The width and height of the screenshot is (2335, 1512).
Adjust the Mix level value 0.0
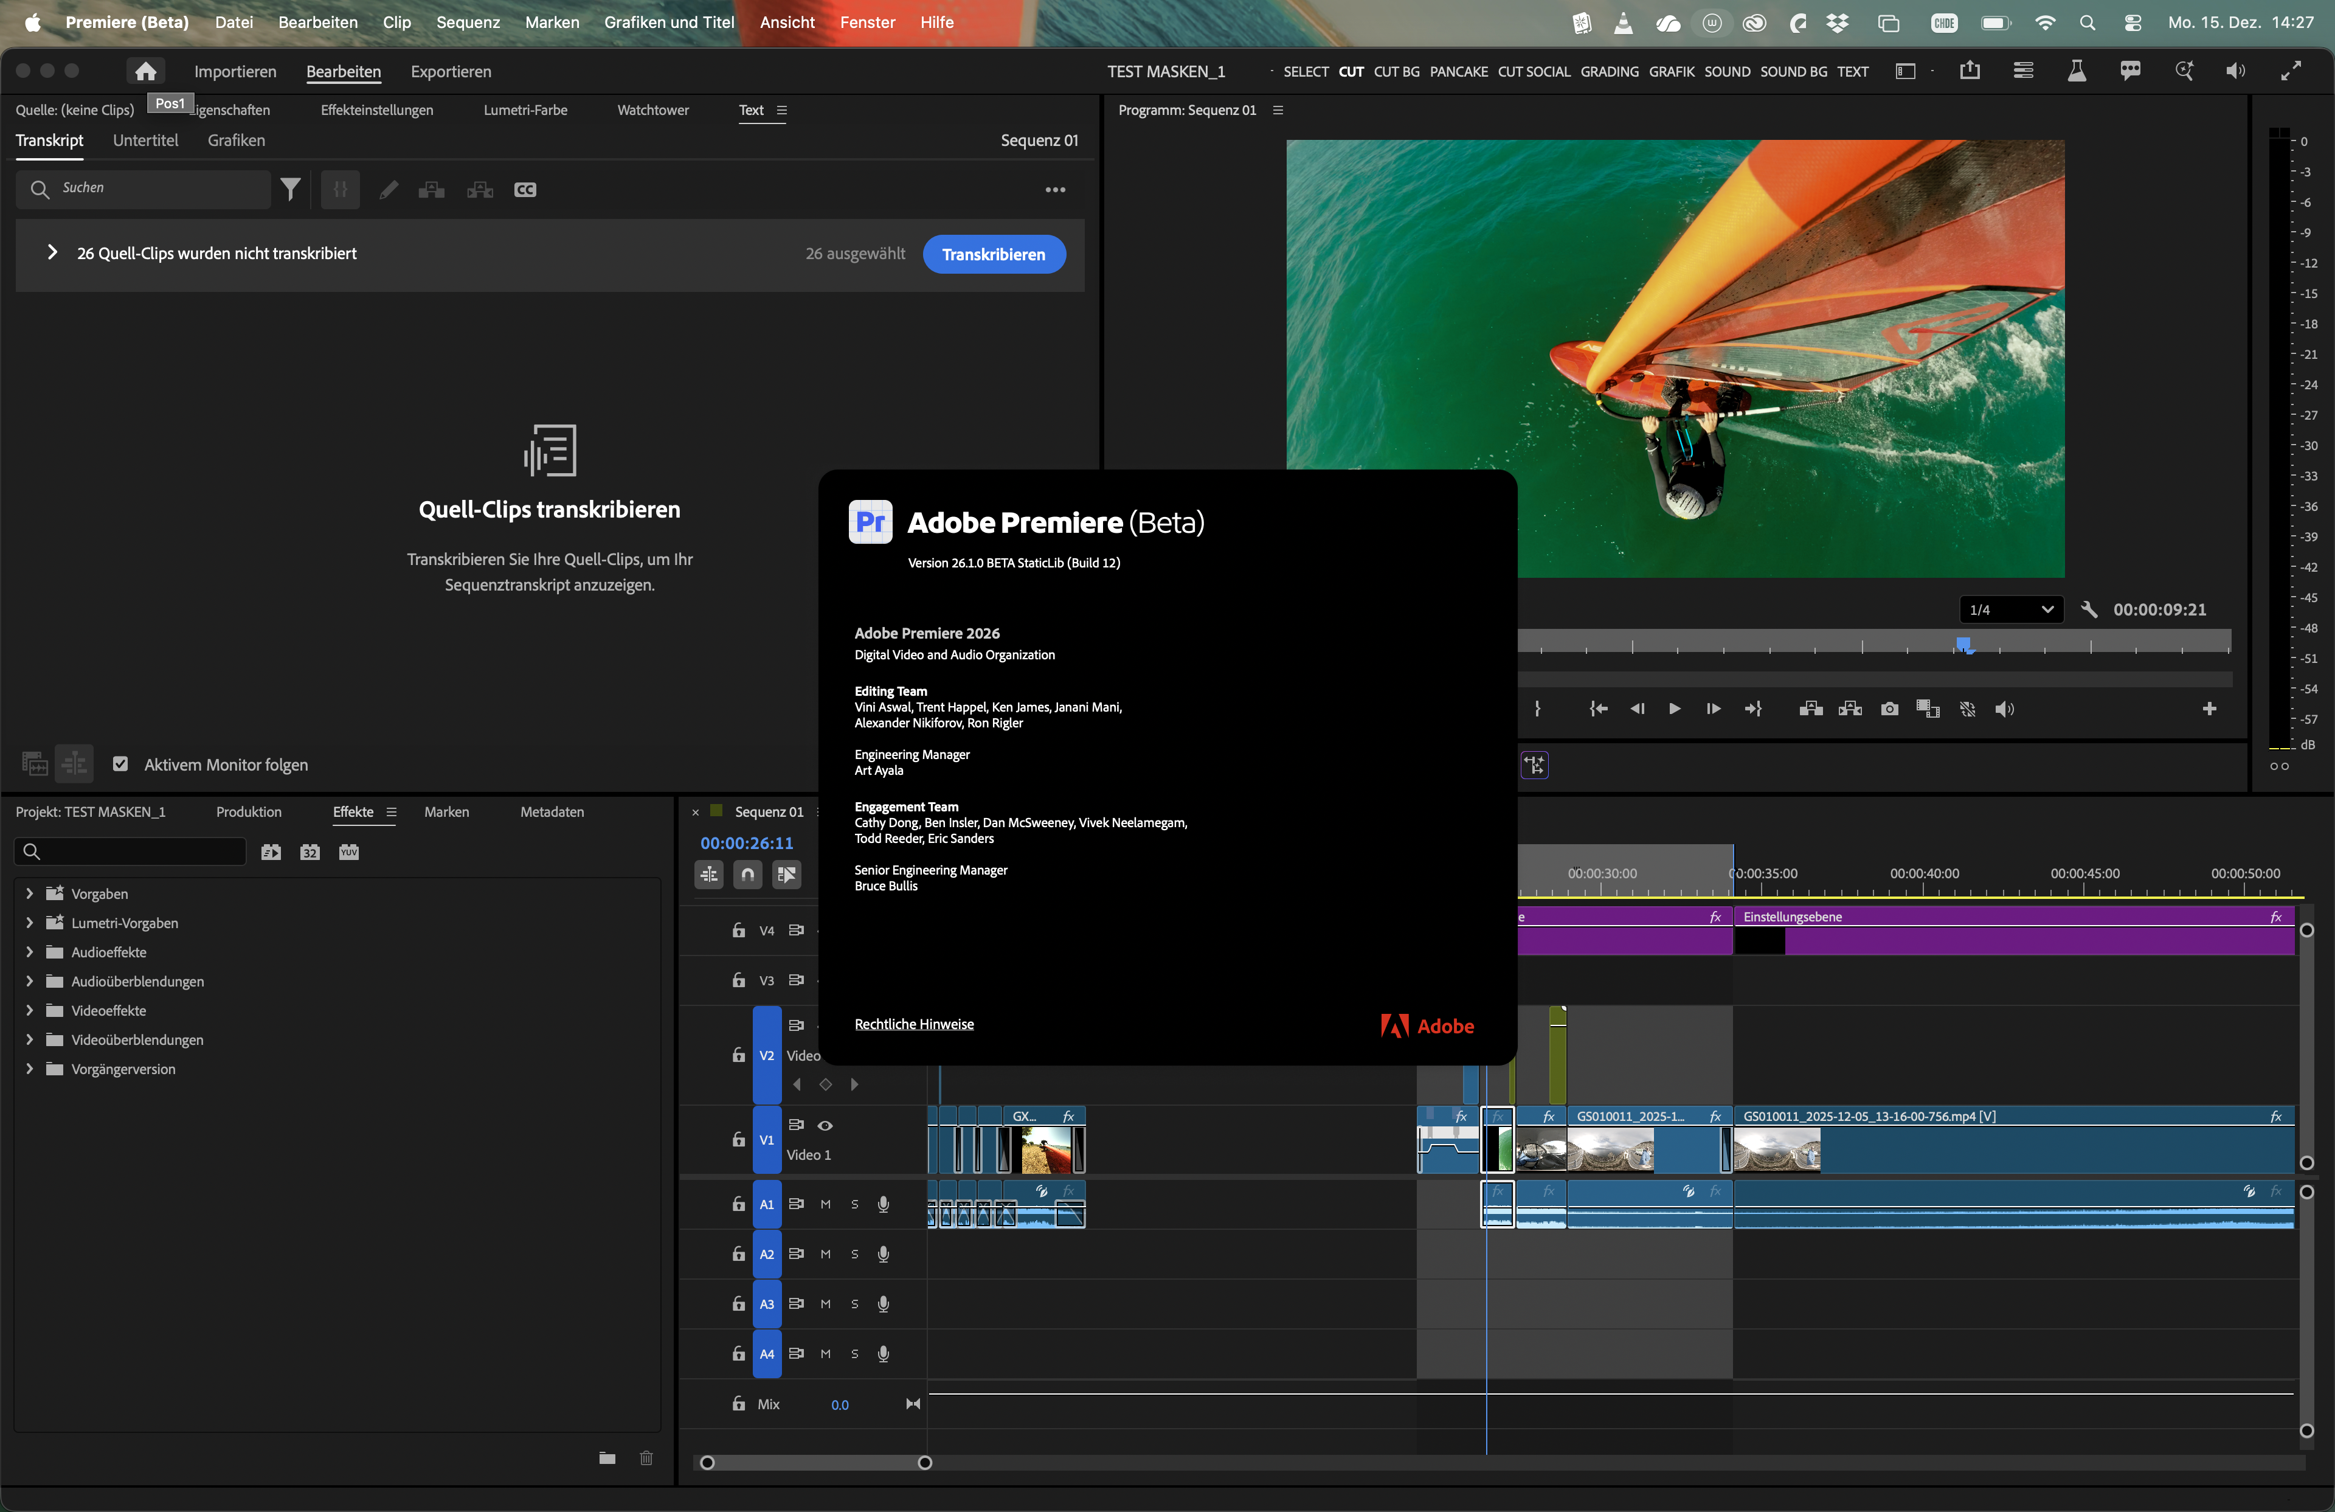(840, 1403)
